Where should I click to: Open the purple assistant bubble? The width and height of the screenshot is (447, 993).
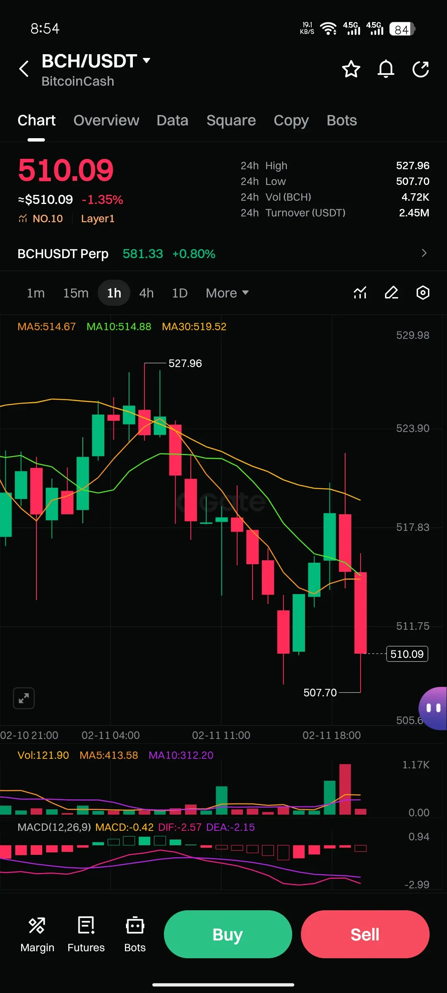point(433,708)
